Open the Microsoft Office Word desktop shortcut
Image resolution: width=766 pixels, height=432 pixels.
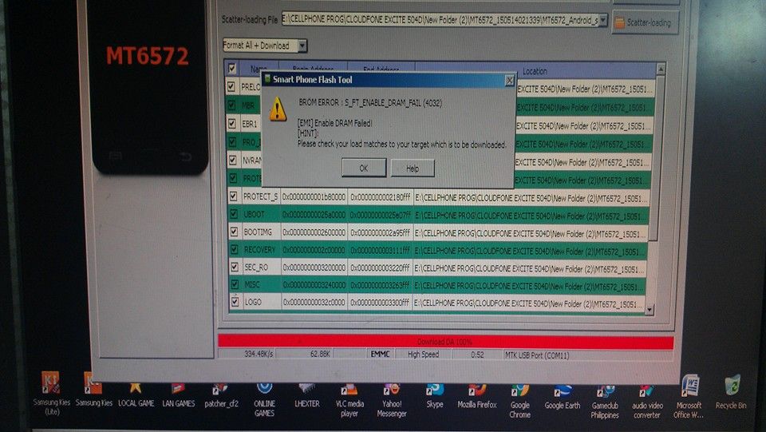(x=689, y=397)
